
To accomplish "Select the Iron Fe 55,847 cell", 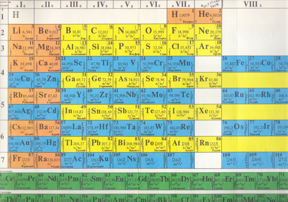I will pyautogui.click(x=235, y=64).
